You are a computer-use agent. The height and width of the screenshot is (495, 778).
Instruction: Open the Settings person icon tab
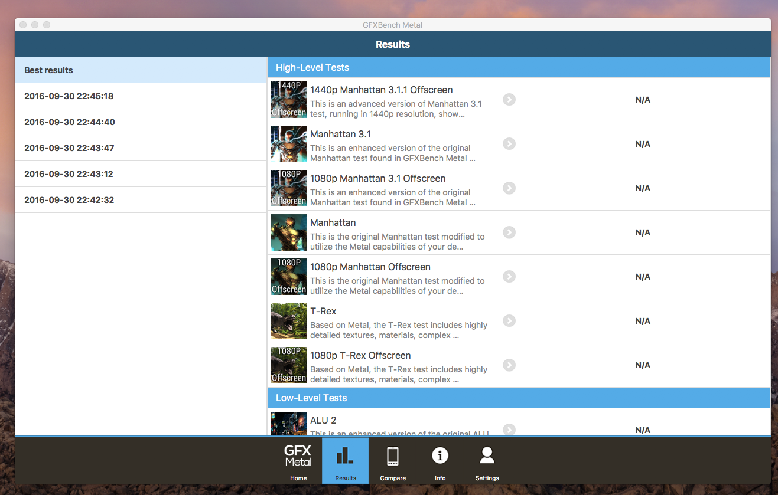pyautogui.click(x=487, y=461)
